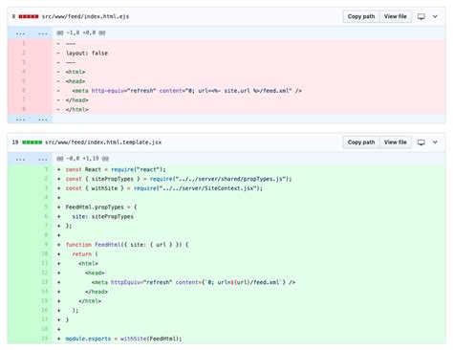Expand hidden lines above @@ -1,8 +0,0 @@
This screenshot has width=453, height=350.
[x=30, y=33]
